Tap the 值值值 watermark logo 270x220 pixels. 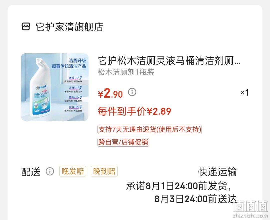coord(250,206)
